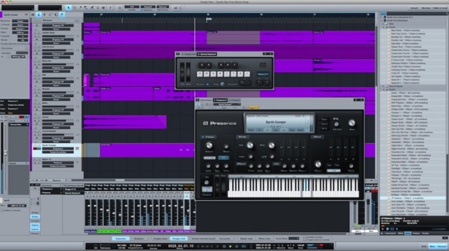Expand the browser folder just above Synths

tap(383, 86)
